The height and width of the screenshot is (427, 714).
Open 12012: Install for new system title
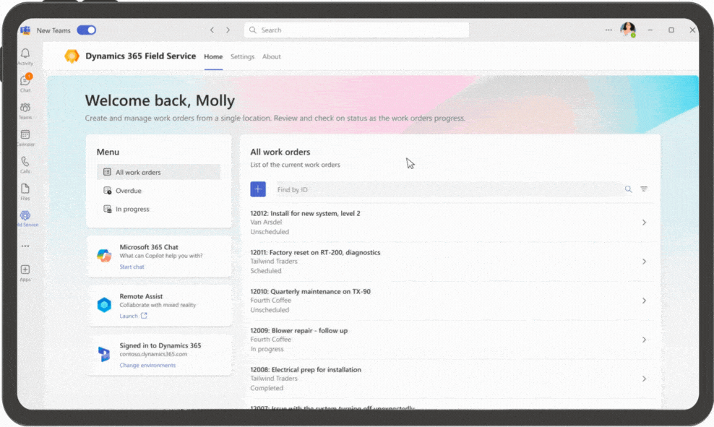305,213
